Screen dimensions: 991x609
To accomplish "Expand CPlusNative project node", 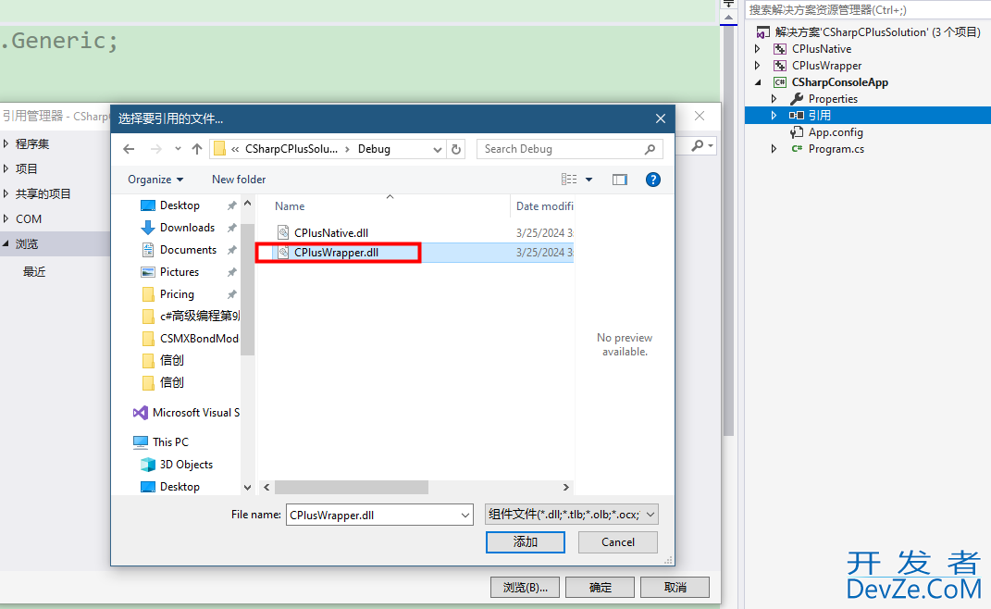I will 757,49.
